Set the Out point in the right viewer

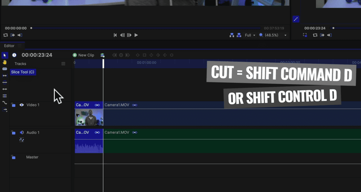click(x=330, y=35)
